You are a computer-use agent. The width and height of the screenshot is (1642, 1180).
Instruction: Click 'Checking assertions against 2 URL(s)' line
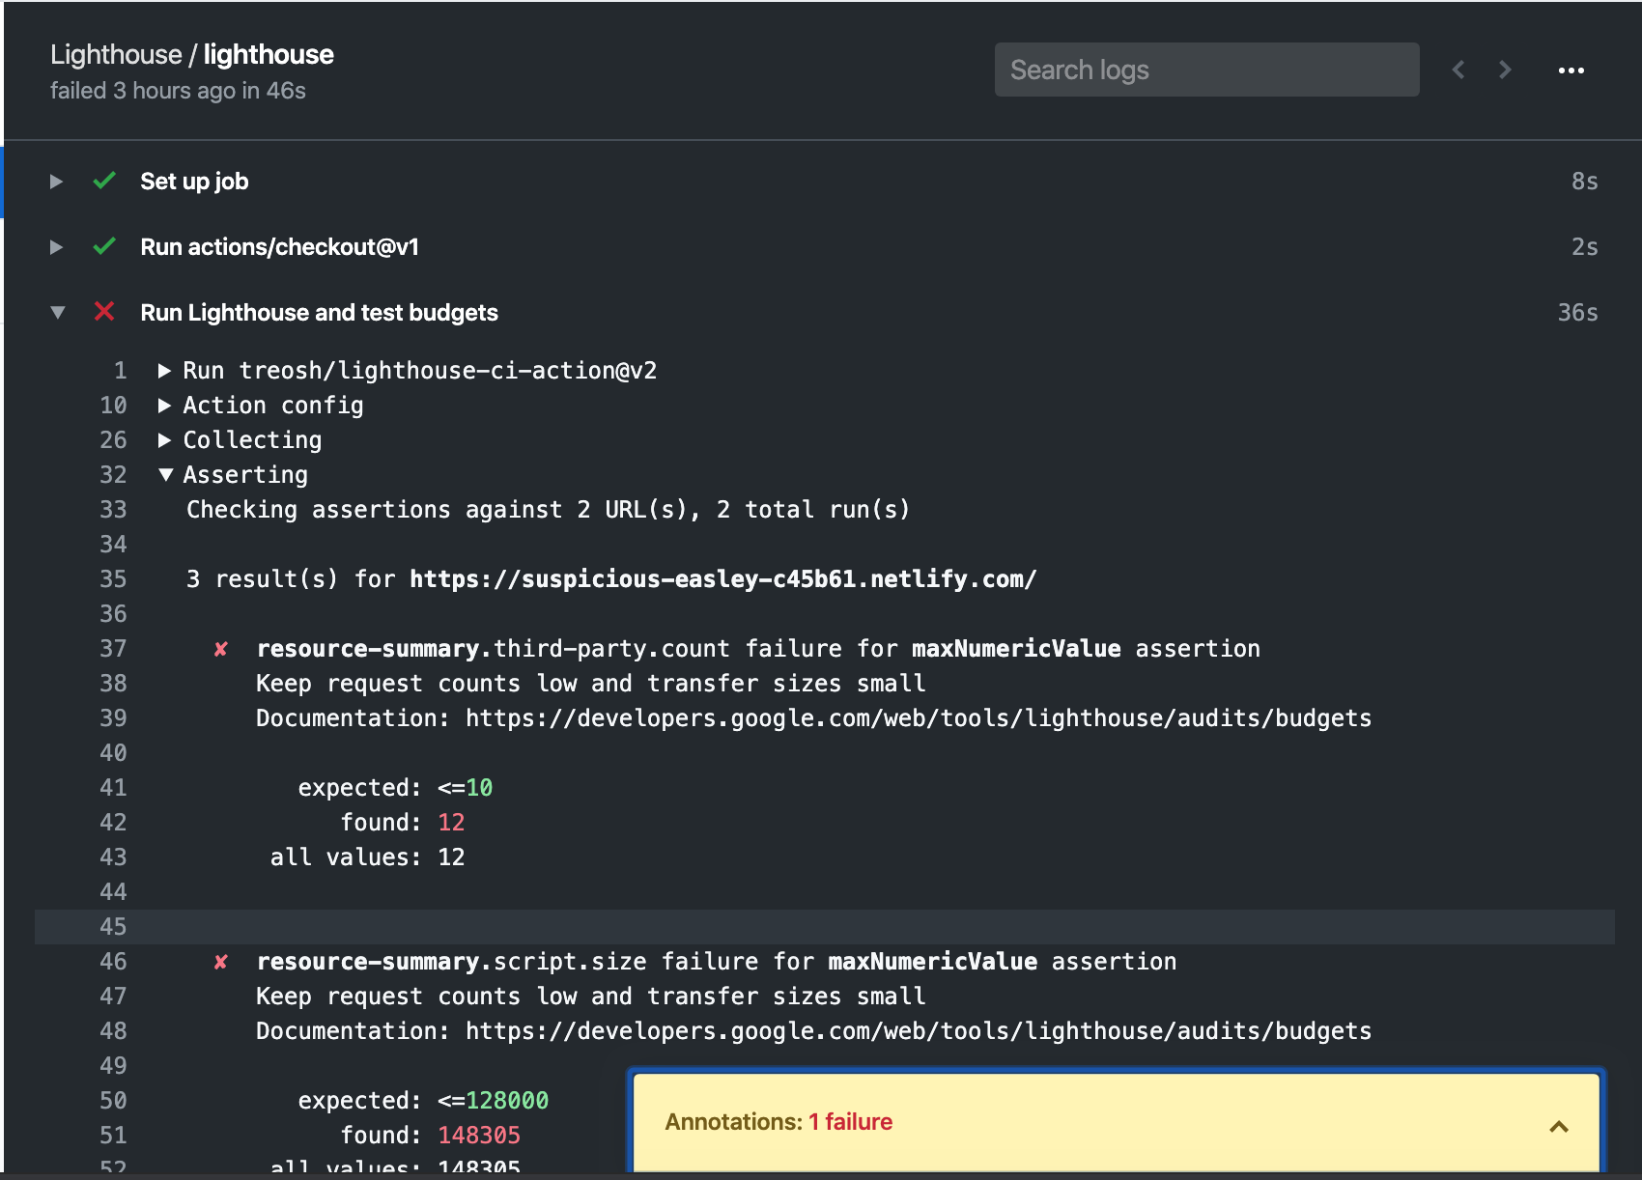click(548, 510)
